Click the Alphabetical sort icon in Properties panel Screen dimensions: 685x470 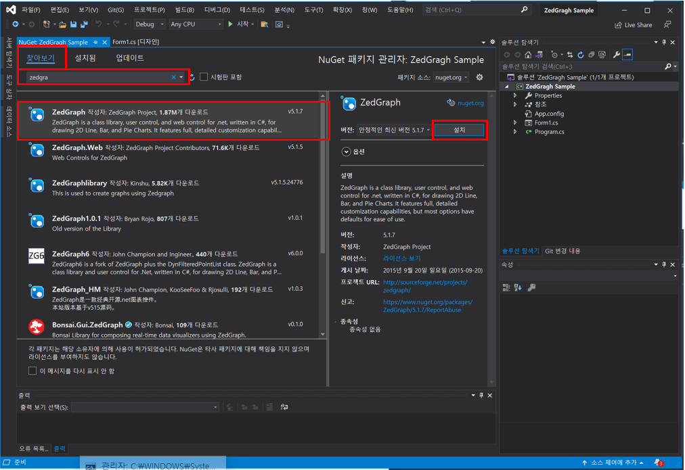pos(518,287)
